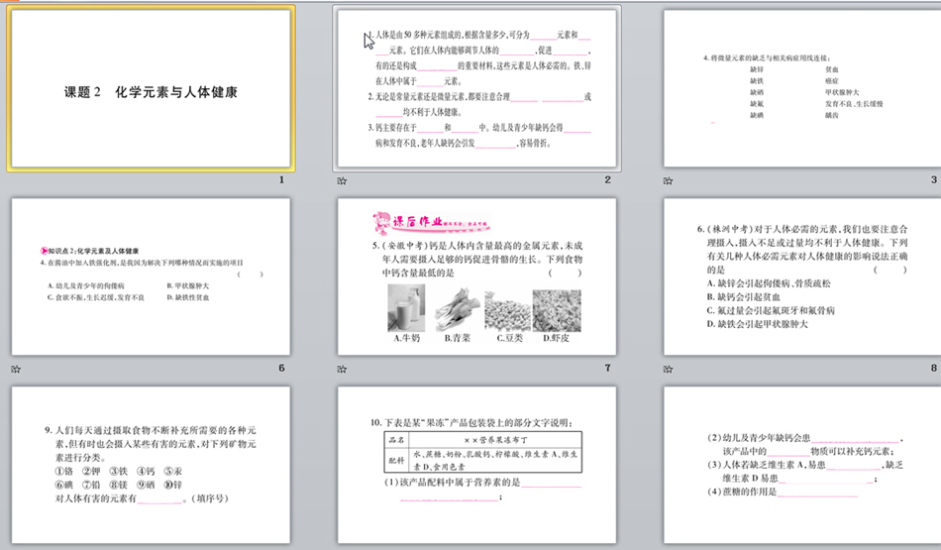Click the animation star icon under slide 7
This screenshot has height=550, width=941.
(343, 369)
